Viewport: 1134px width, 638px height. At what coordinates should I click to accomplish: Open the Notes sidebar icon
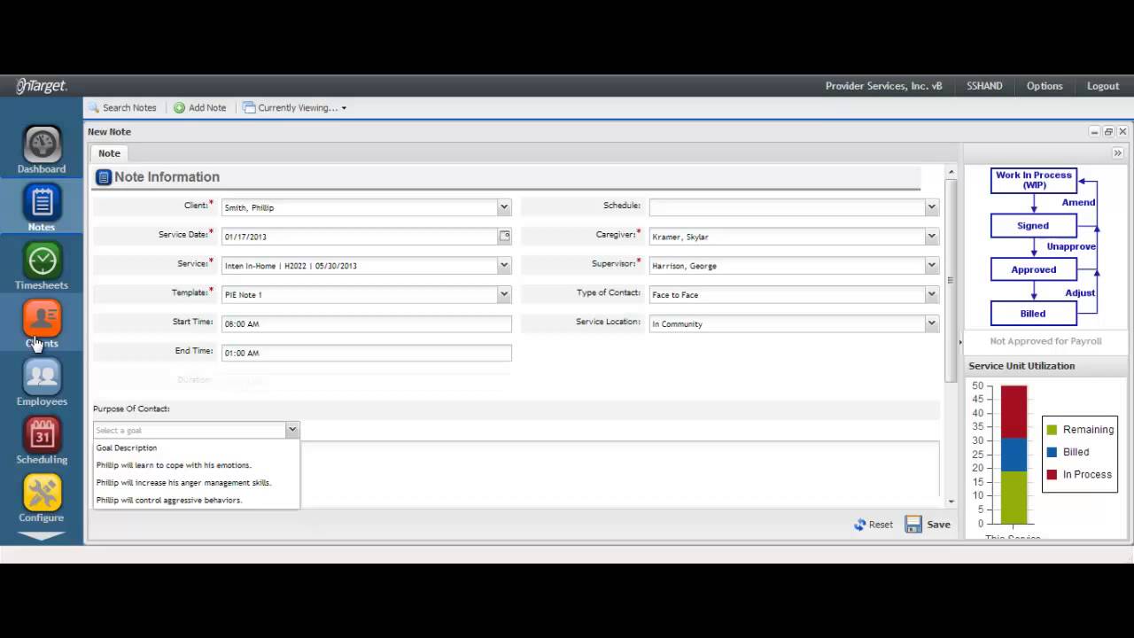[x=42, y=208]
